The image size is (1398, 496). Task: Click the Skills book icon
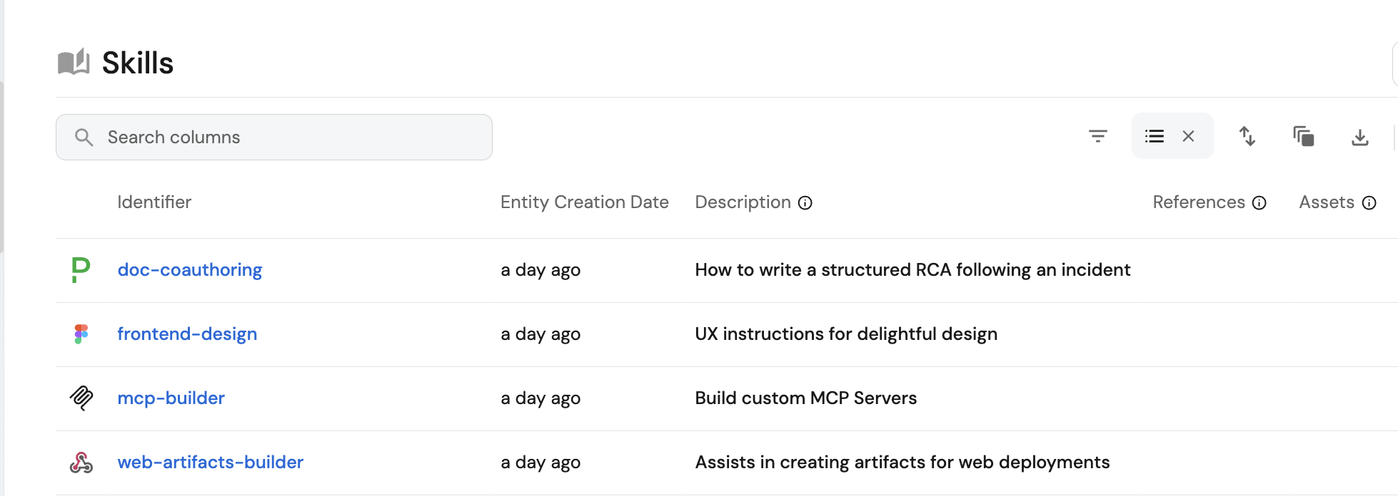pos(74,63)
